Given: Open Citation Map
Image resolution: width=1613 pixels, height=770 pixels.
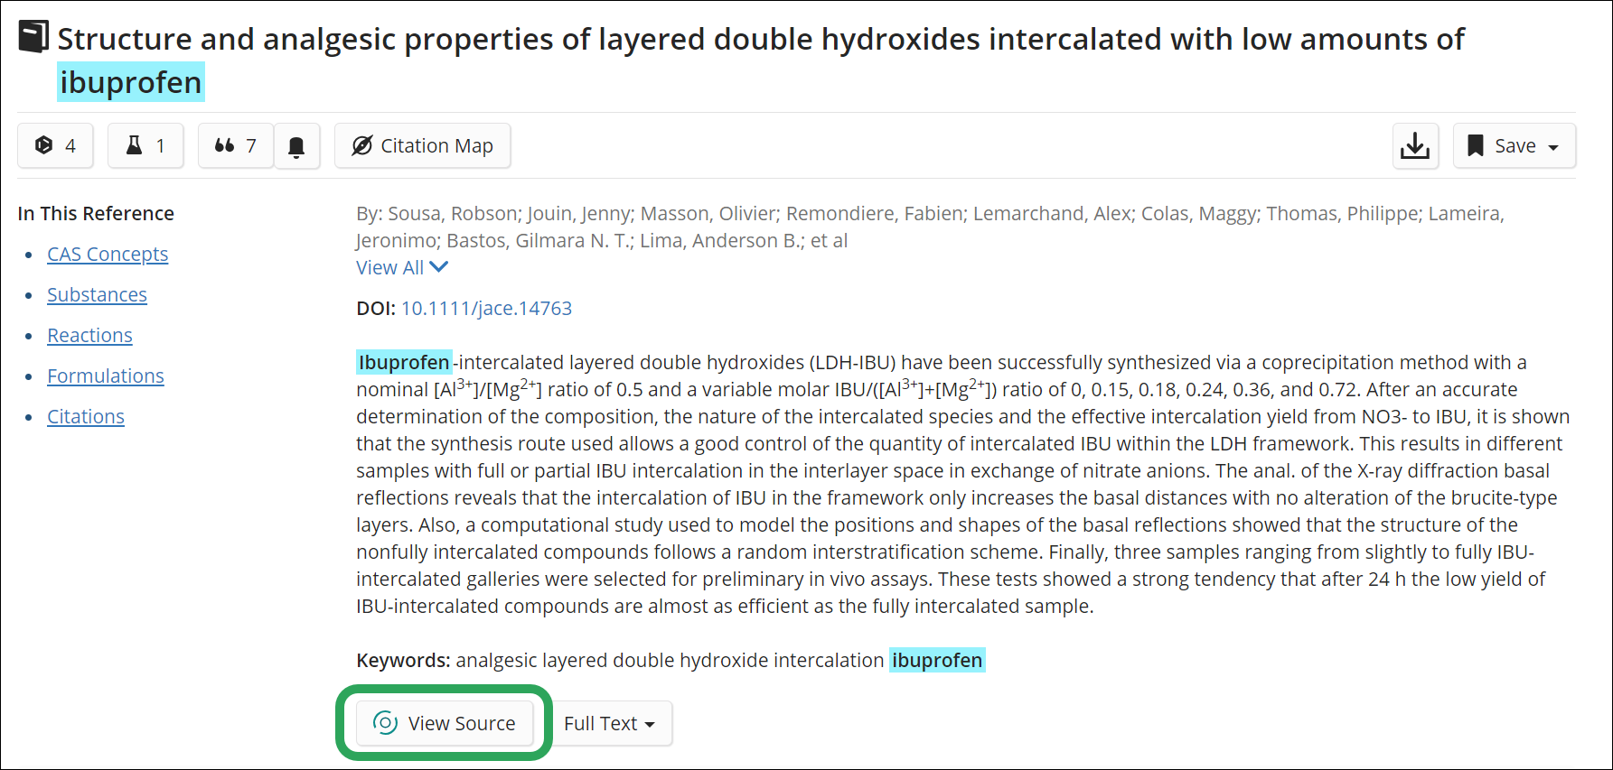Looking at the screenshot, I should point(422,145).
